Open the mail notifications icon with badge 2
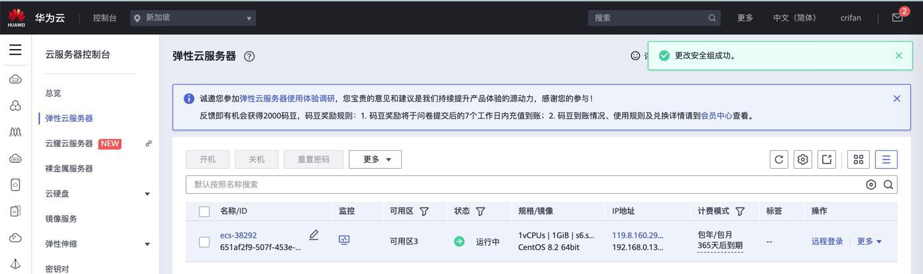 898,18
